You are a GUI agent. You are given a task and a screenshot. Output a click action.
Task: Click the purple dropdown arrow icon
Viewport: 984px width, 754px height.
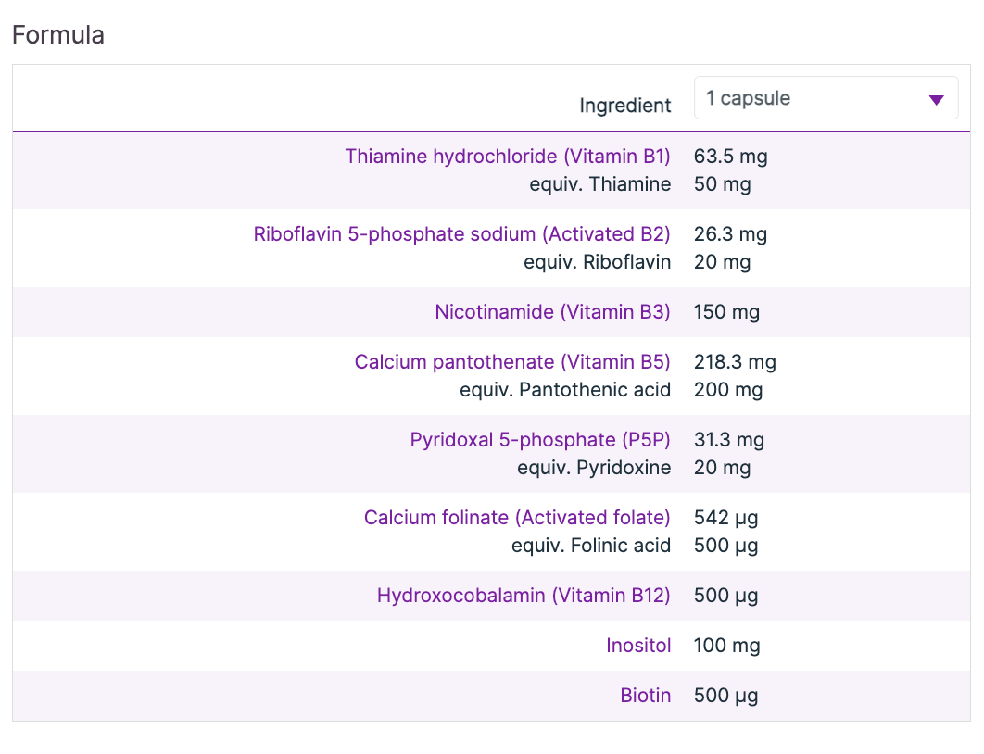[x=936, y=100]
